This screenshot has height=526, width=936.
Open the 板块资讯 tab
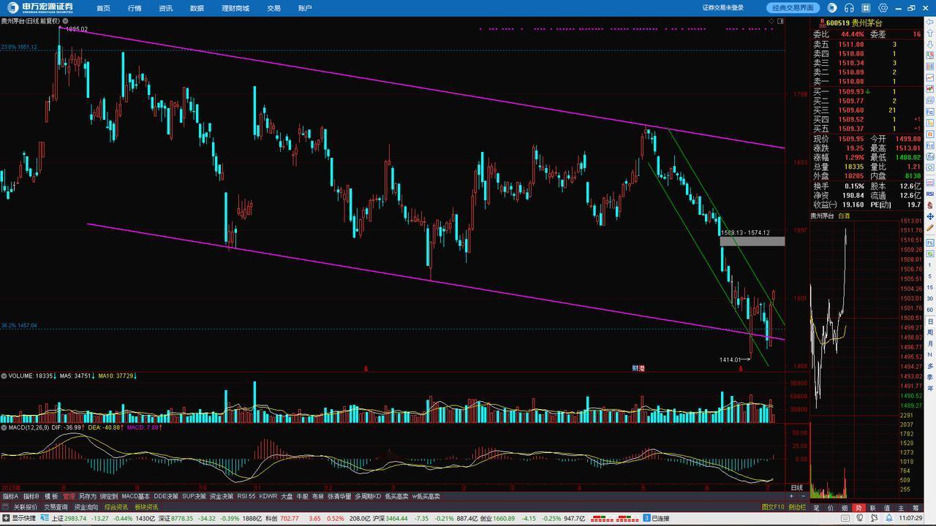146,507
